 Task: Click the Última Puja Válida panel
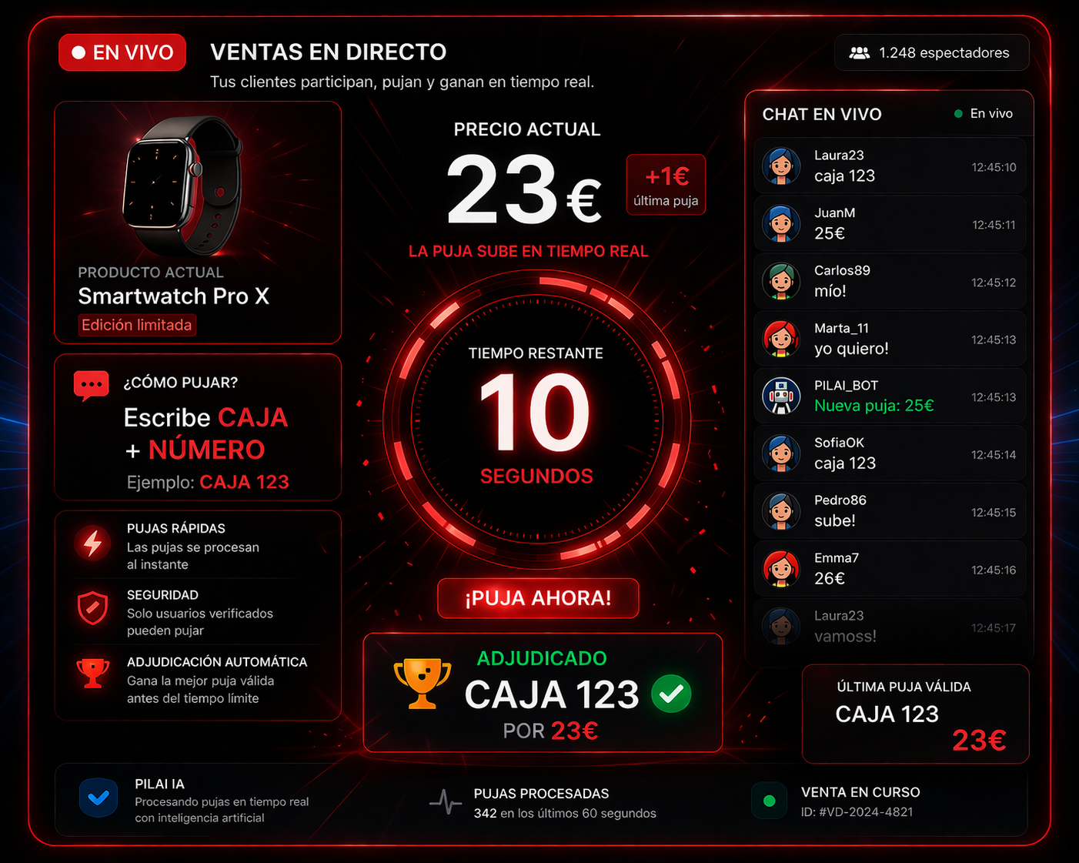(x=916, y=714)
